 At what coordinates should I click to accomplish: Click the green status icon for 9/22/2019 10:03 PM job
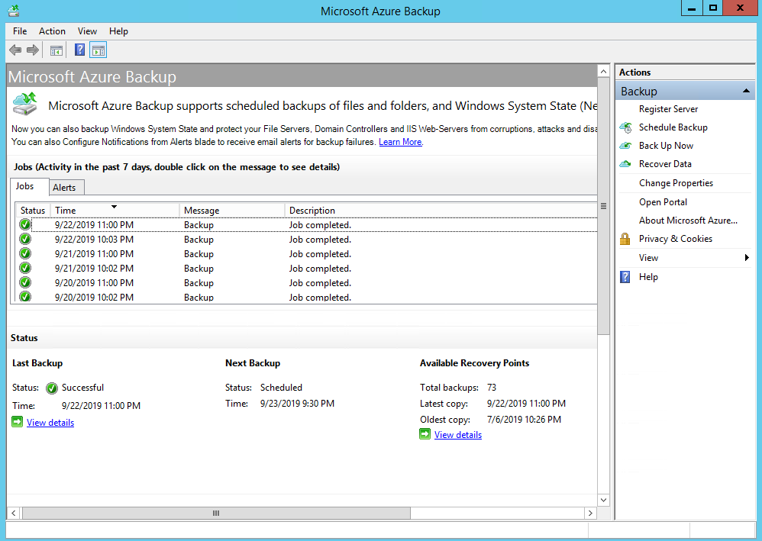(24, 239)
